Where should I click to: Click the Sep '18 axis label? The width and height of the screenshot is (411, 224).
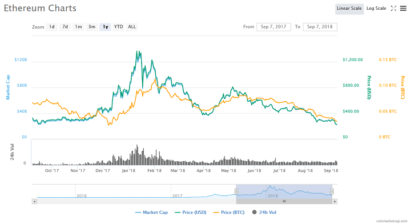(x=331, y=170)
